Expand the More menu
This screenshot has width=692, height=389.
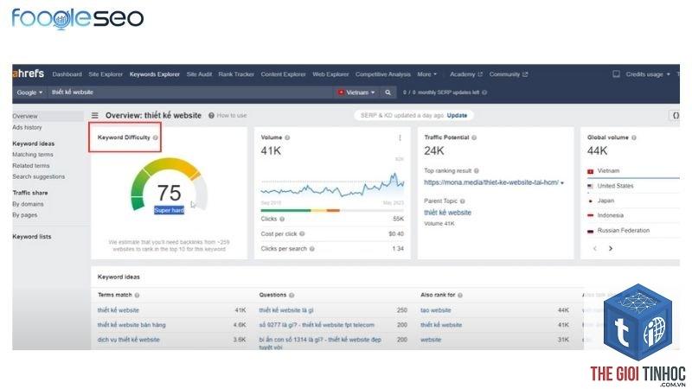pyautogui.click(x=426, y=74)
